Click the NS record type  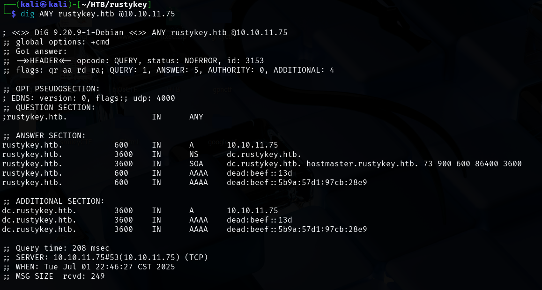(194, 155)
